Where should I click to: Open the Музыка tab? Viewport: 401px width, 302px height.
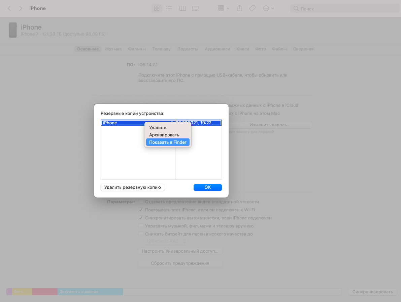pyautogui.click(x=113, y=49)
